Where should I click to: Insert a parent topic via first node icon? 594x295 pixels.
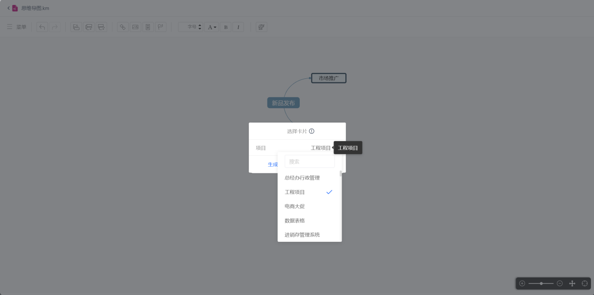click(x=76, y=27)
